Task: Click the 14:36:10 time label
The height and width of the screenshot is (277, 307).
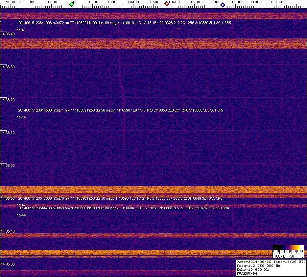Action: tap(8, 133)
